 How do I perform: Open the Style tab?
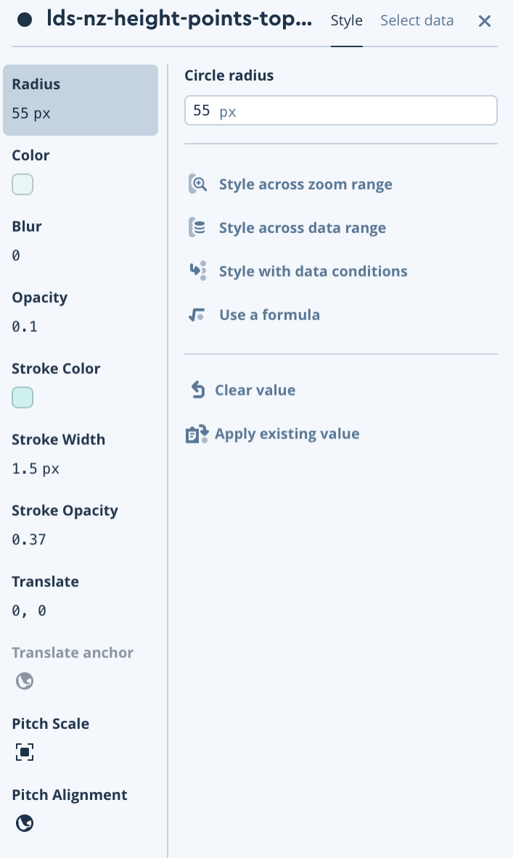point(346,21)
